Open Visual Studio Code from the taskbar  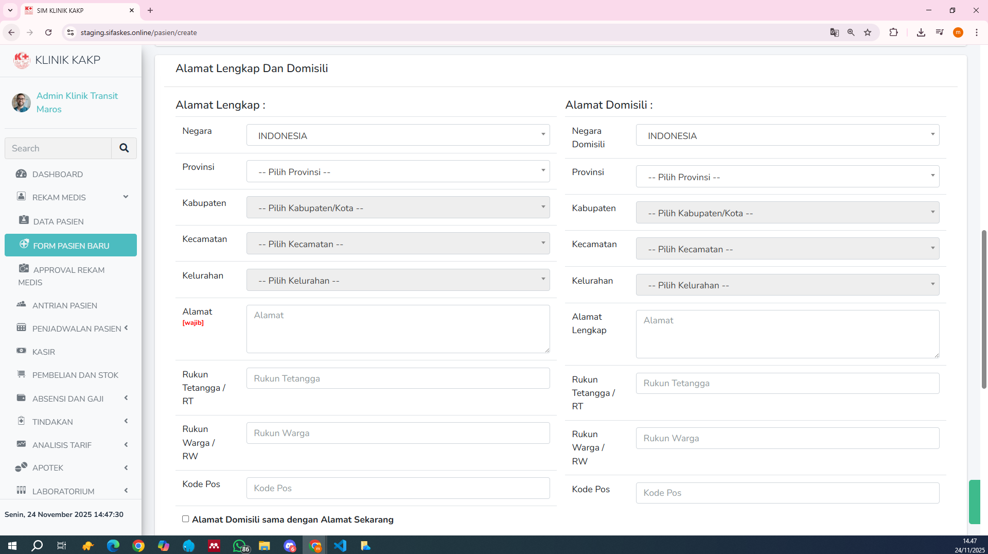click(340, 545)
